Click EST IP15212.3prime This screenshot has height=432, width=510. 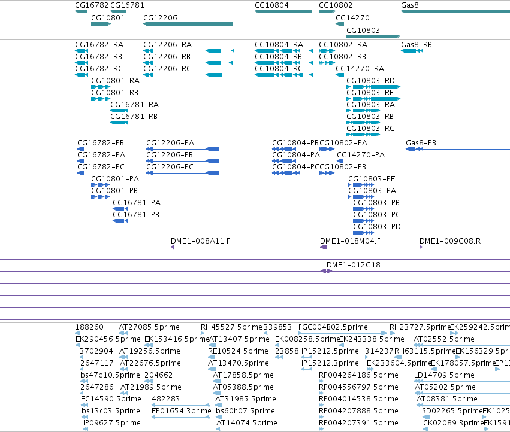coord(330,363)
